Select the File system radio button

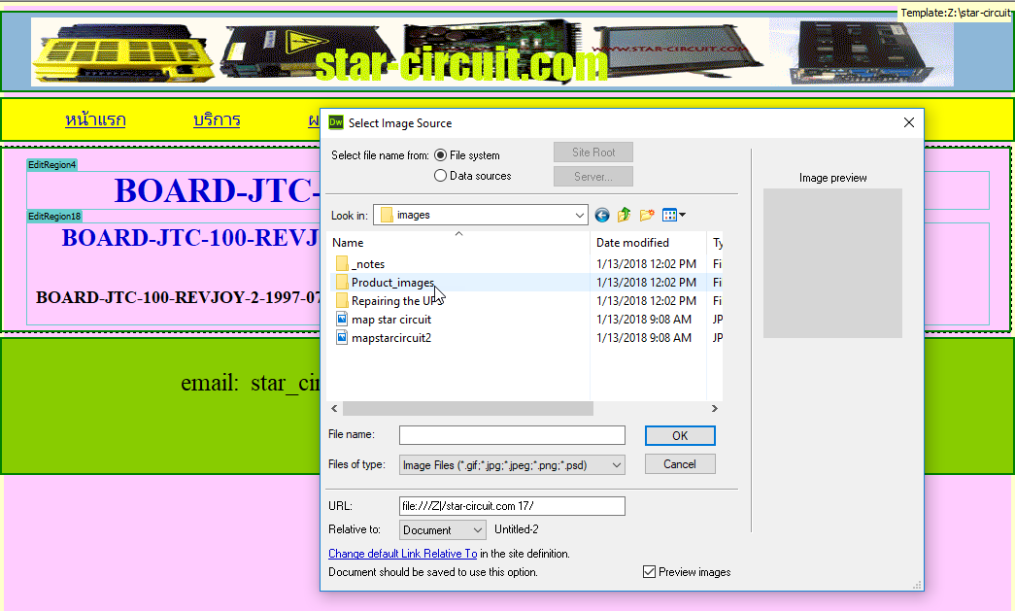(440, 155)
